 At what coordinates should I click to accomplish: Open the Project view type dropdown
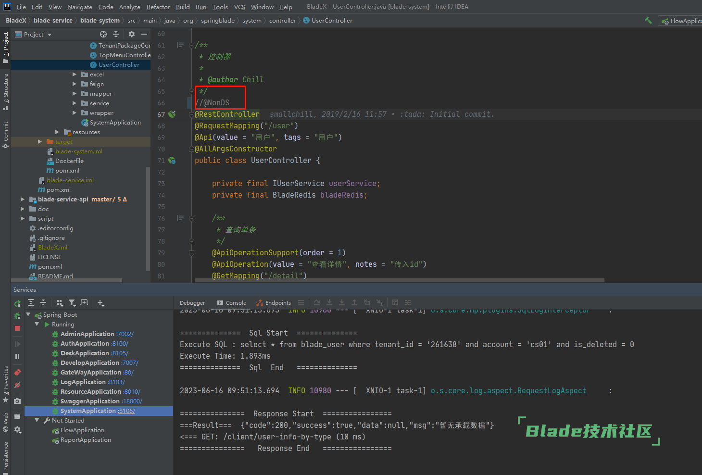33,34
